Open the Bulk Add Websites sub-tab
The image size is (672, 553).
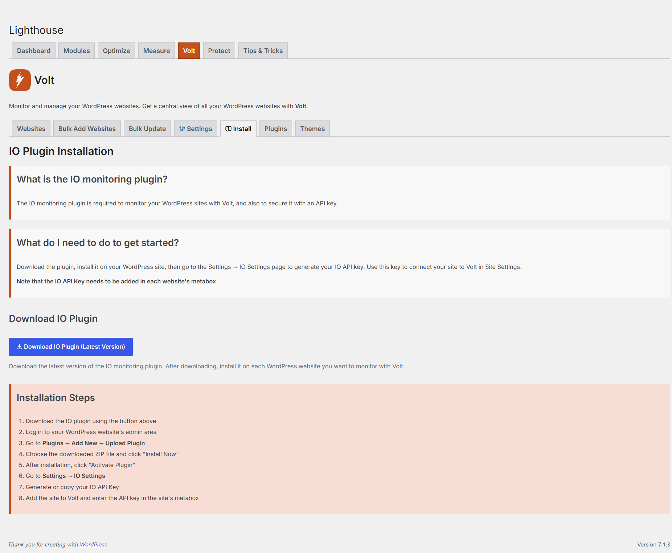pos(87,129)
